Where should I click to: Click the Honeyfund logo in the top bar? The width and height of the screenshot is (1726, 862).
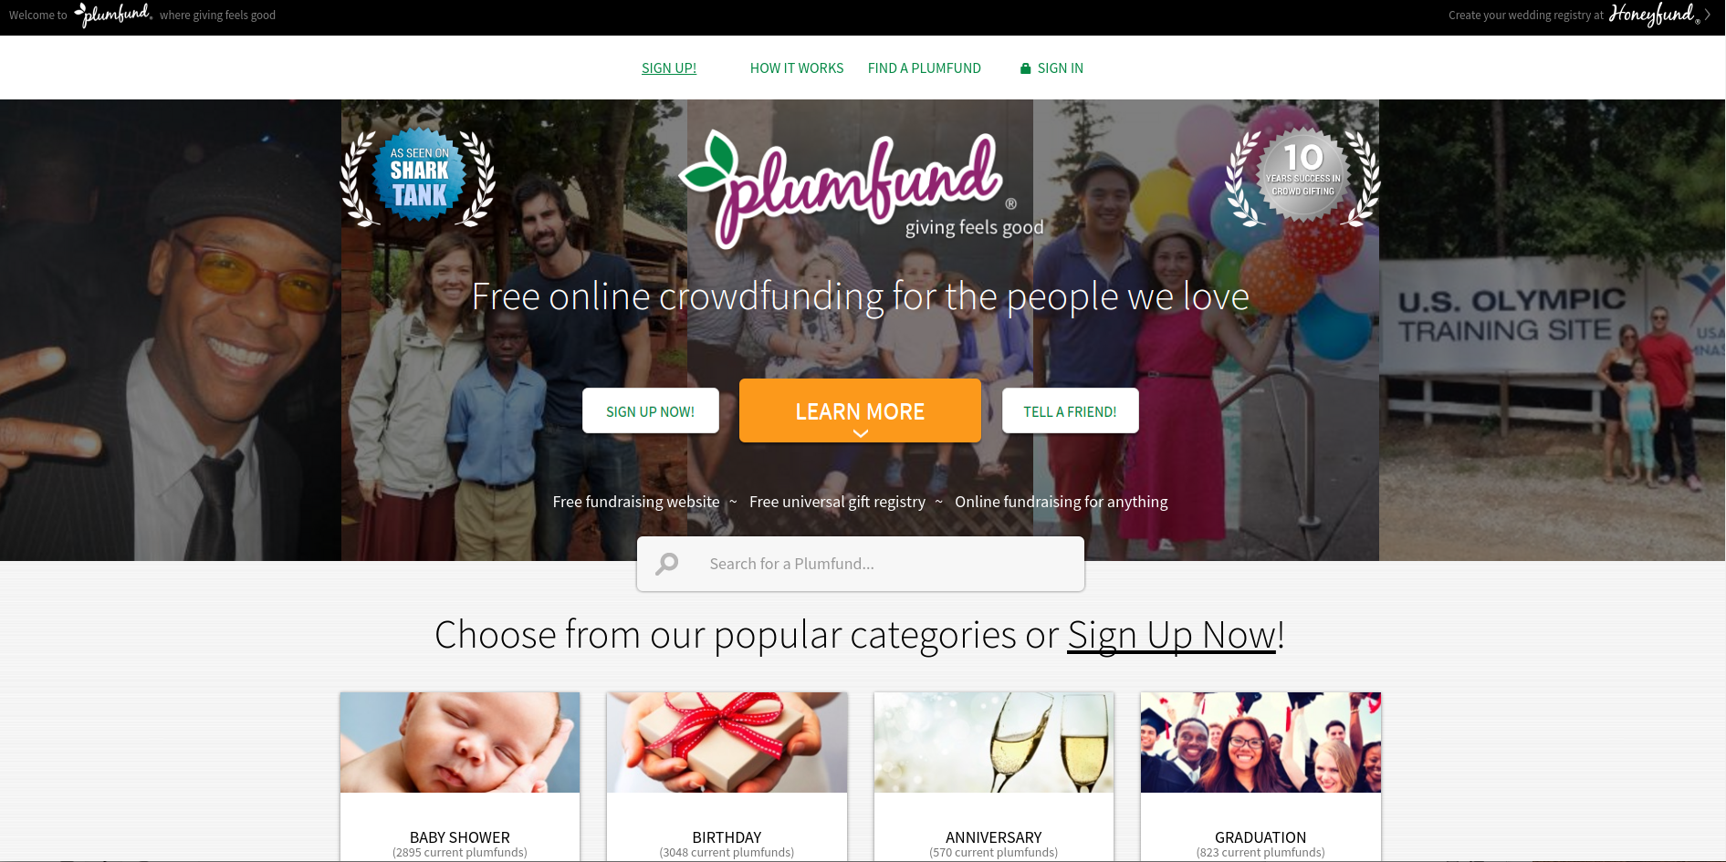pos(1653,15)
